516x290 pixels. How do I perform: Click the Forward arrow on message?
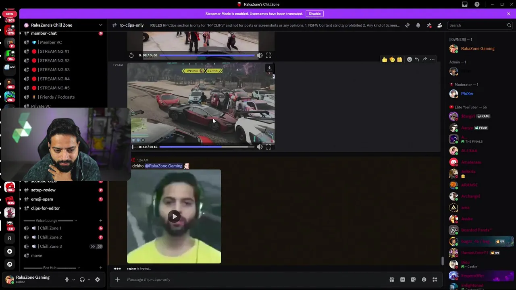pyautogui.click(x=424, y=59)
